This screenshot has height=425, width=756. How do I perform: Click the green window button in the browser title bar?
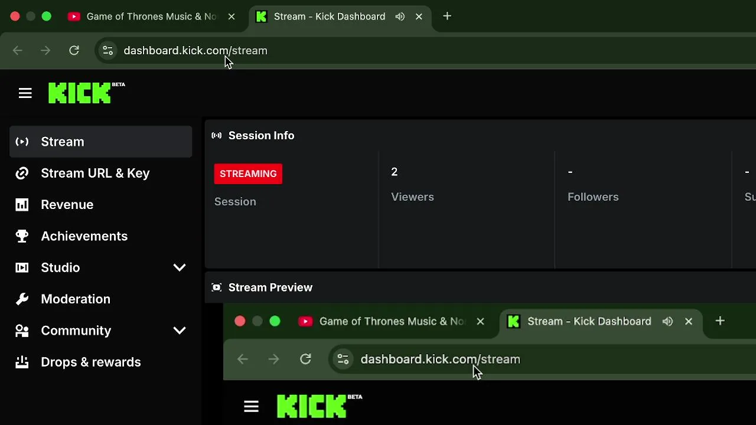(46, 17)
